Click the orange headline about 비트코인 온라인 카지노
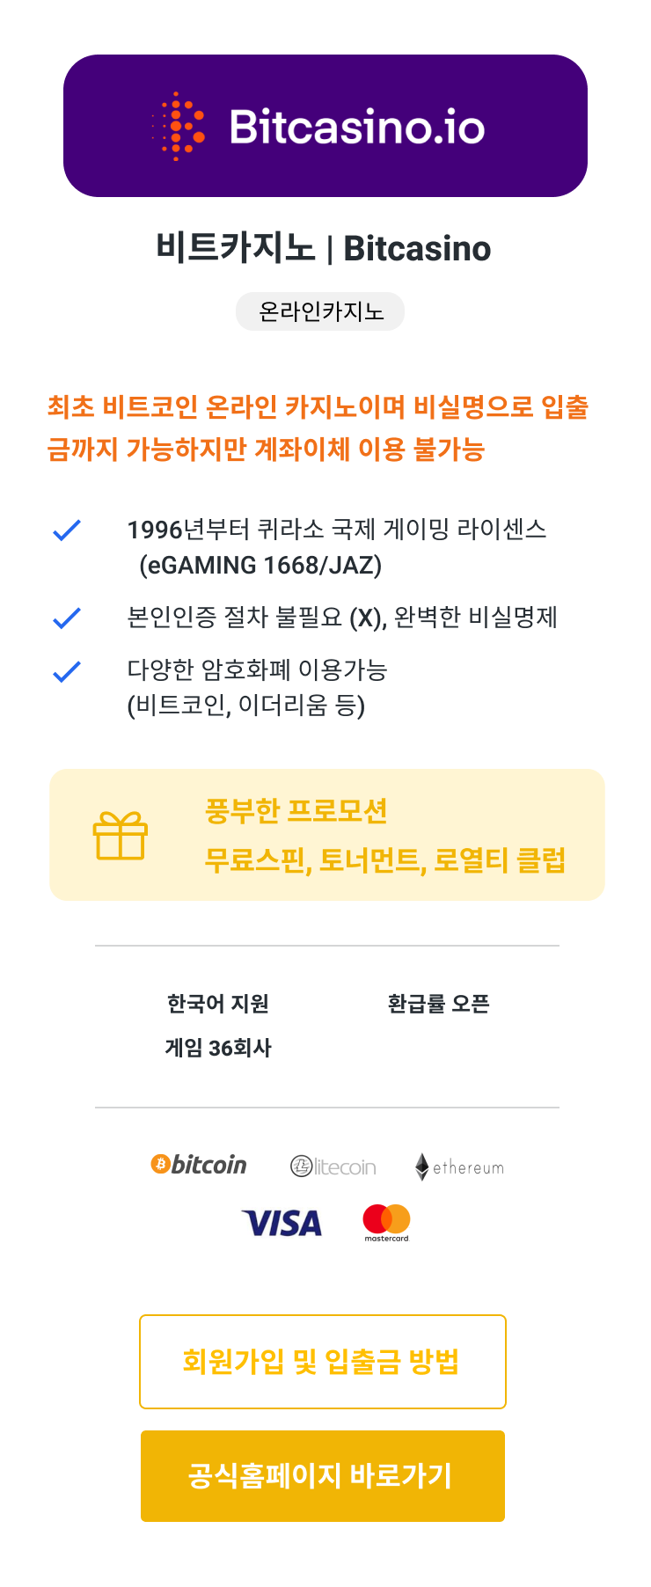 (x=318, y=428)
